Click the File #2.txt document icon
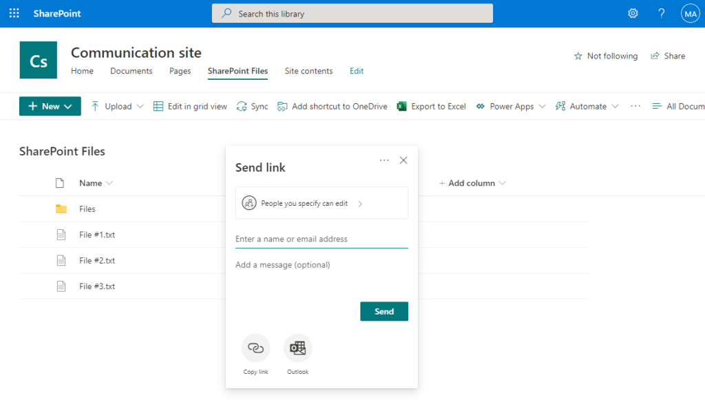The height and width of the screenshot is (402, 705). coord(61,260)
